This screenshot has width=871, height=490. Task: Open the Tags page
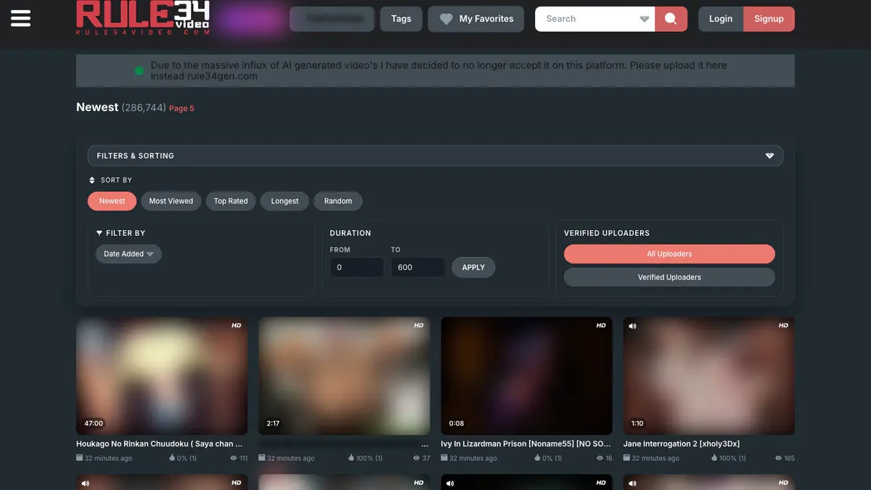(x=401, y=19)
